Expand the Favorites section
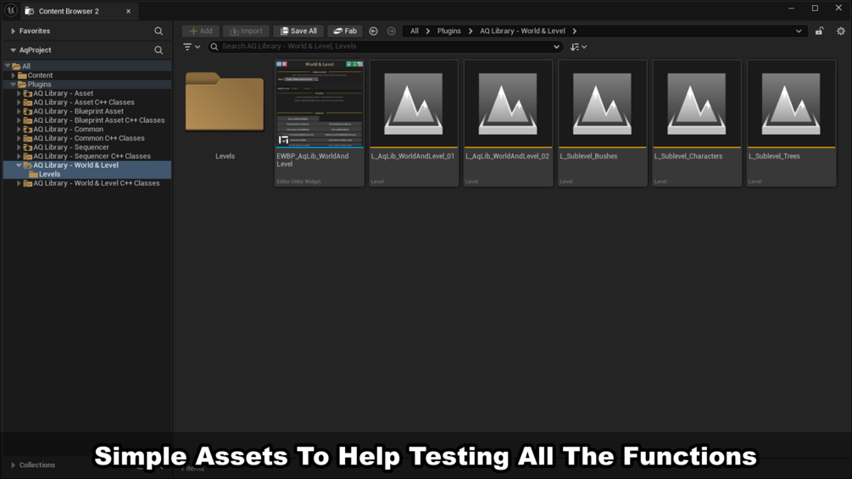852x479 pixels. click(13, 31)
